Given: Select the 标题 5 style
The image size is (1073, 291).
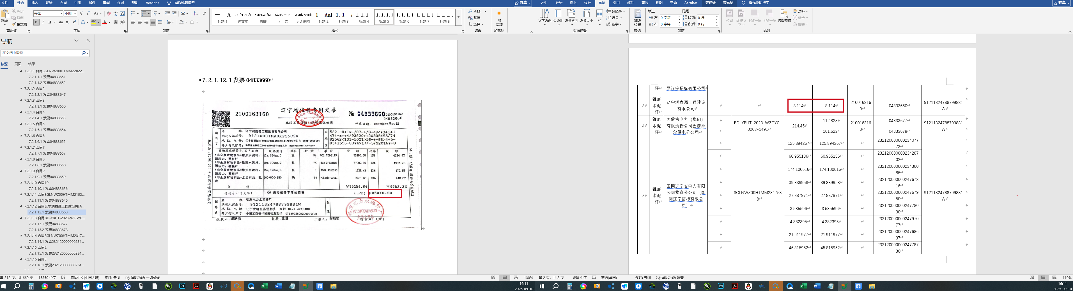Looking at the screenshot, I should pos(384,17).
